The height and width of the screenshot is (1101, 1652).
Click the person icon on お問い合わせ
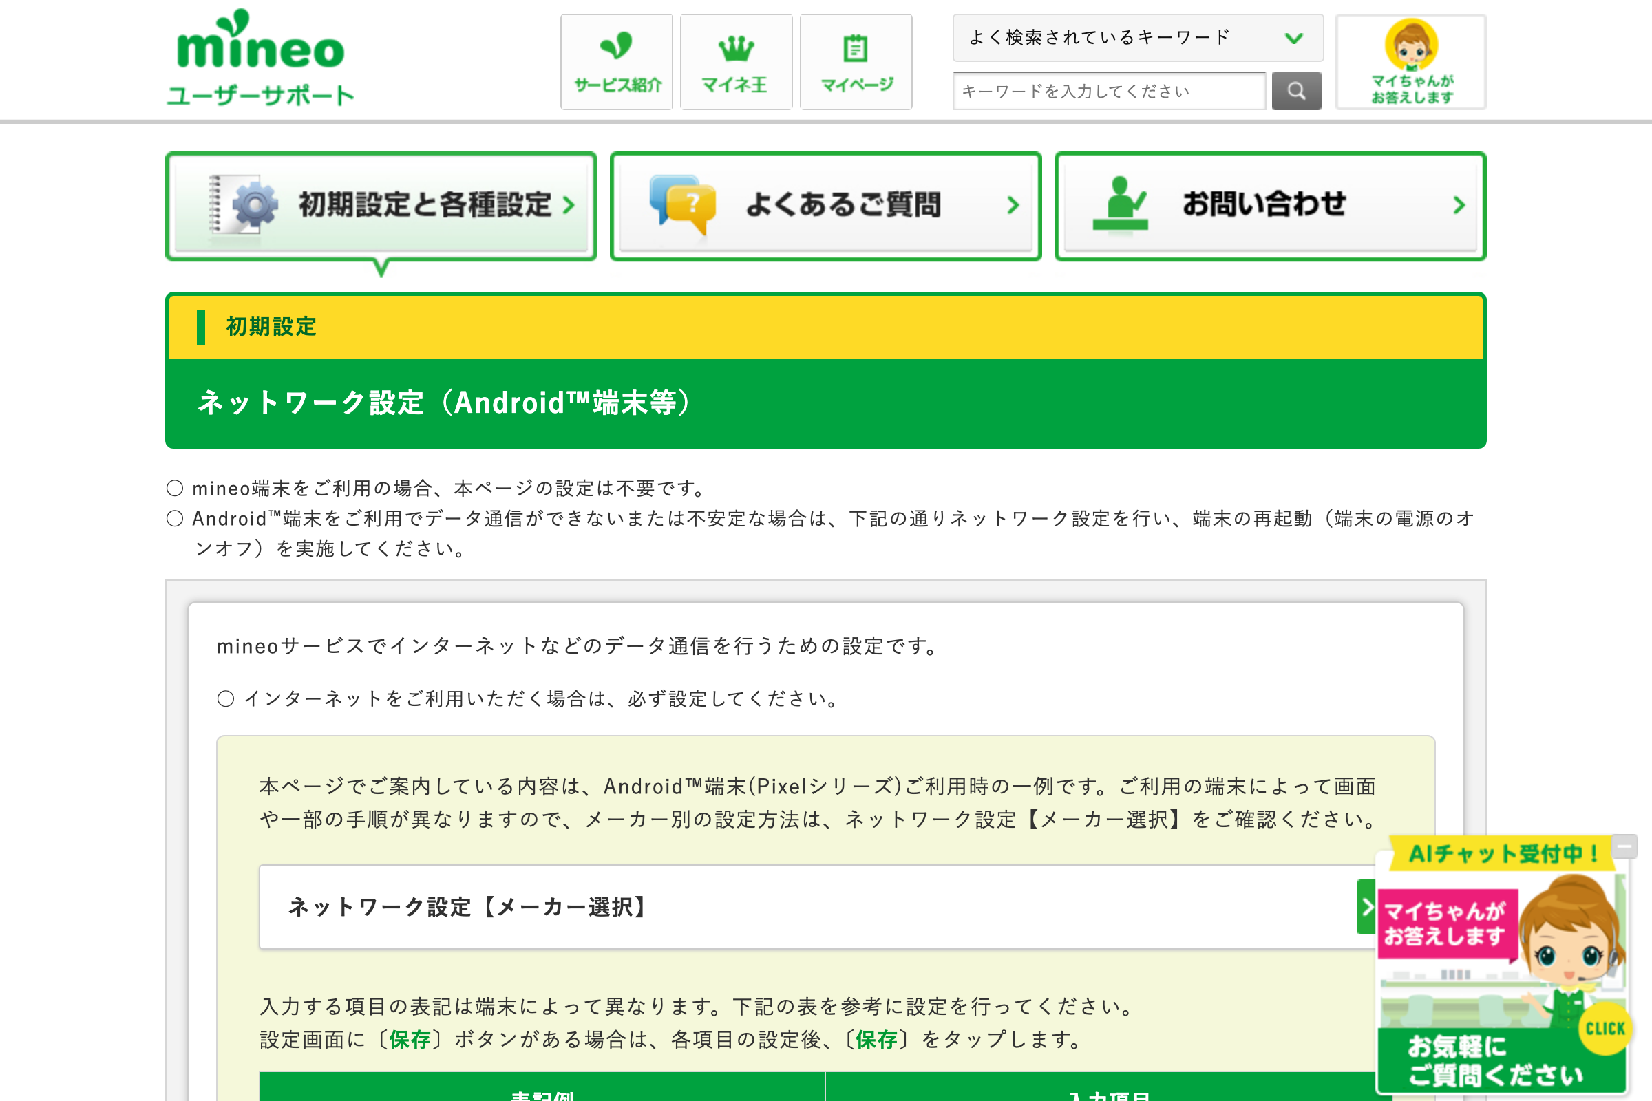pyautogui.click(x=1121, y=204)
